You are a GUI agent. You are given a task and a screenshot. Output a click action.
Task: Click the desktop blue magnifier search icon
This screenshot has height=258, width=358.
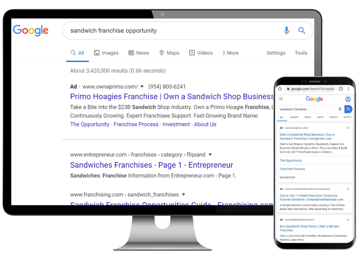pos(302,30)
